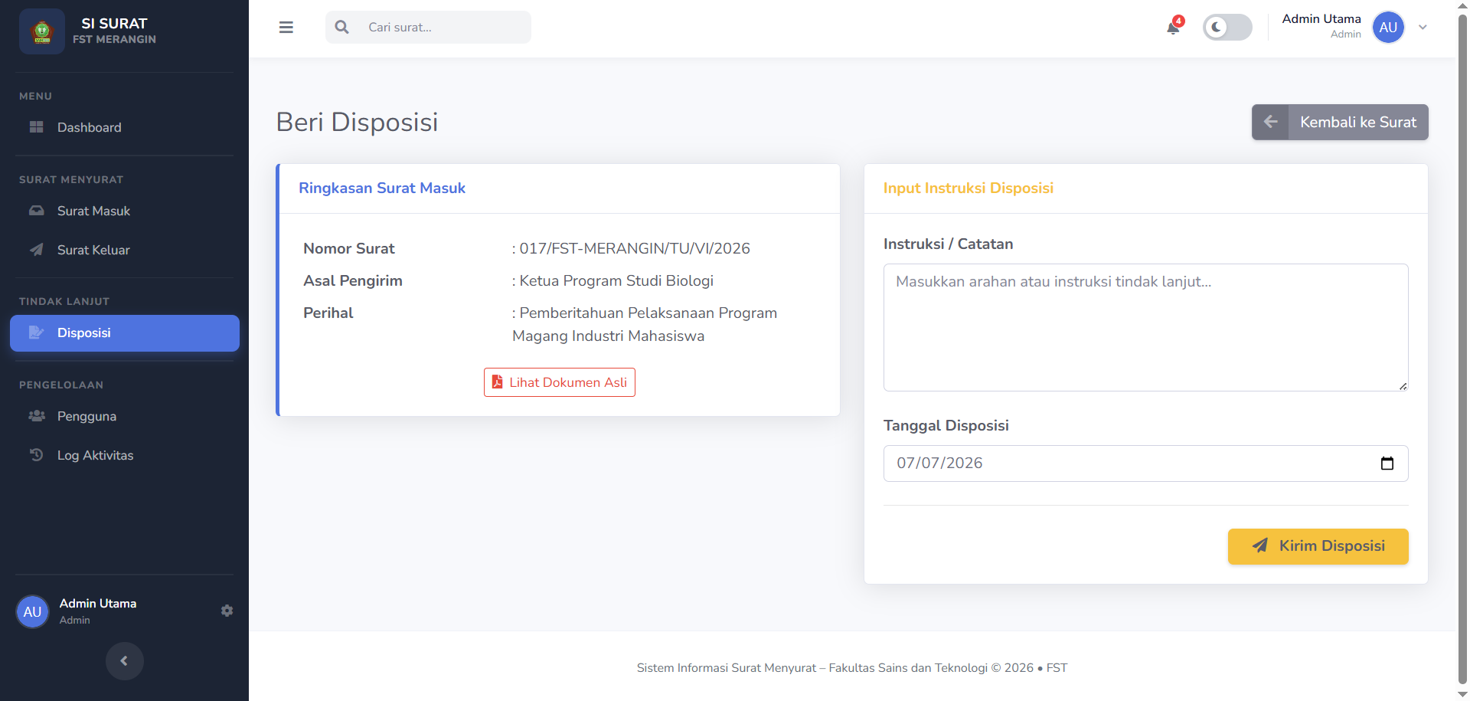
Task: Click Kirim Disposisi button
Action: click(x=1318, y=546)
